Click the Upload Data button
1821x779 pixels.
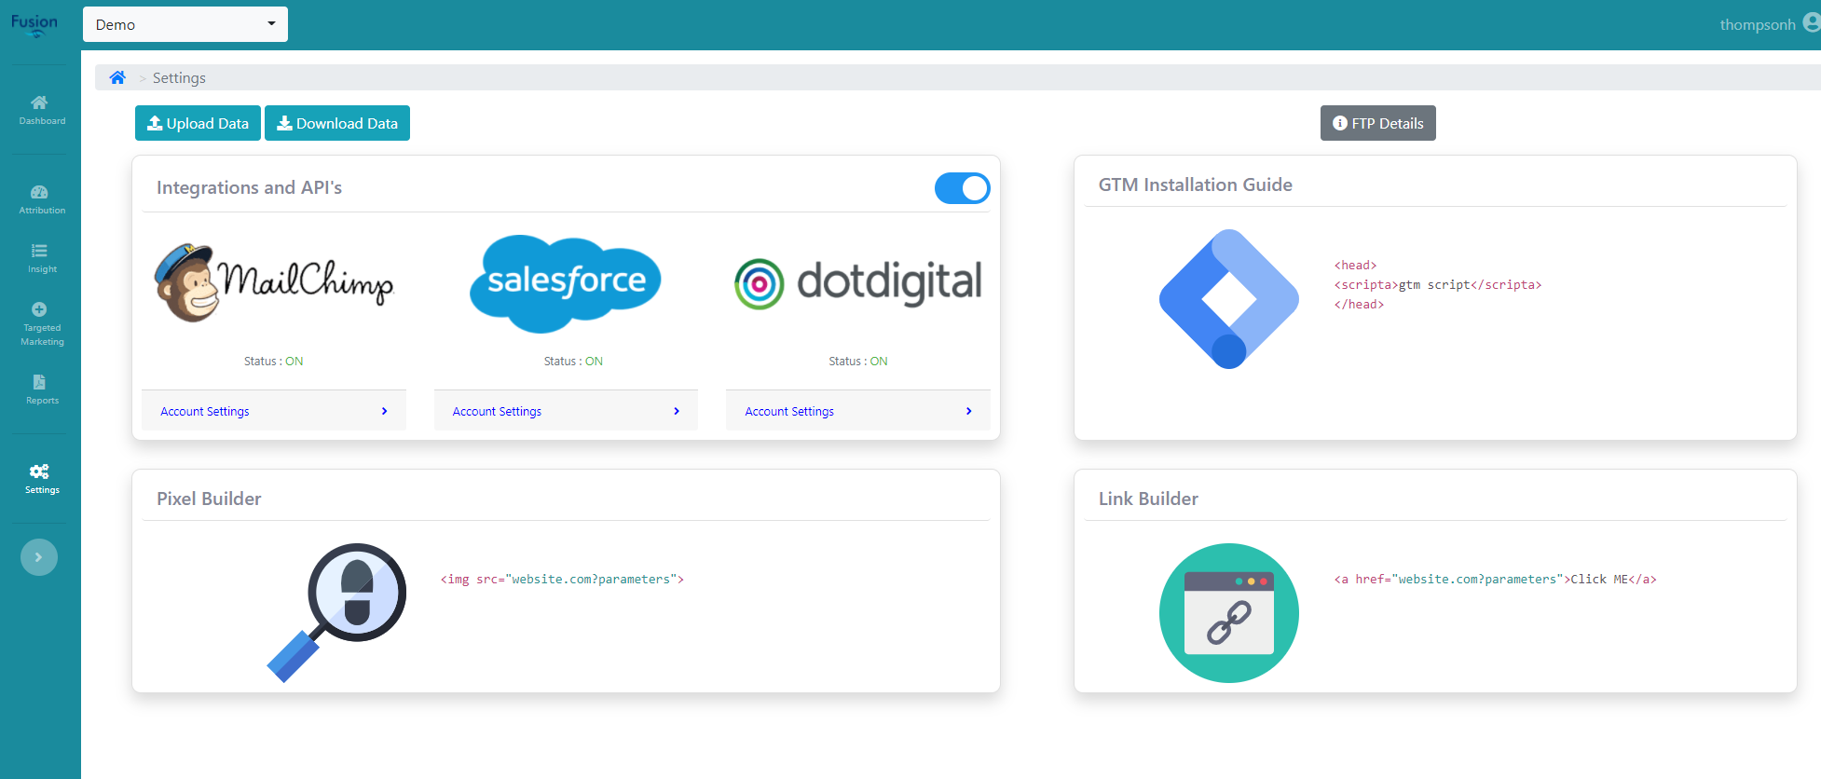198,123
